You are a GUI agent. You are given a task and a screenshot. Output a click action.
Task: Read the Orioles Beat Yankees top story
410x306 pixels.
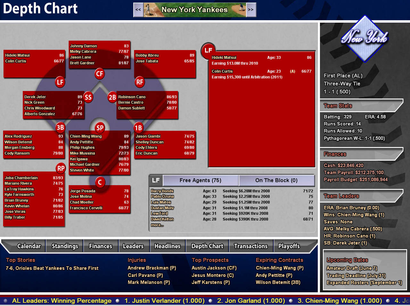click(x=52, y=268)
